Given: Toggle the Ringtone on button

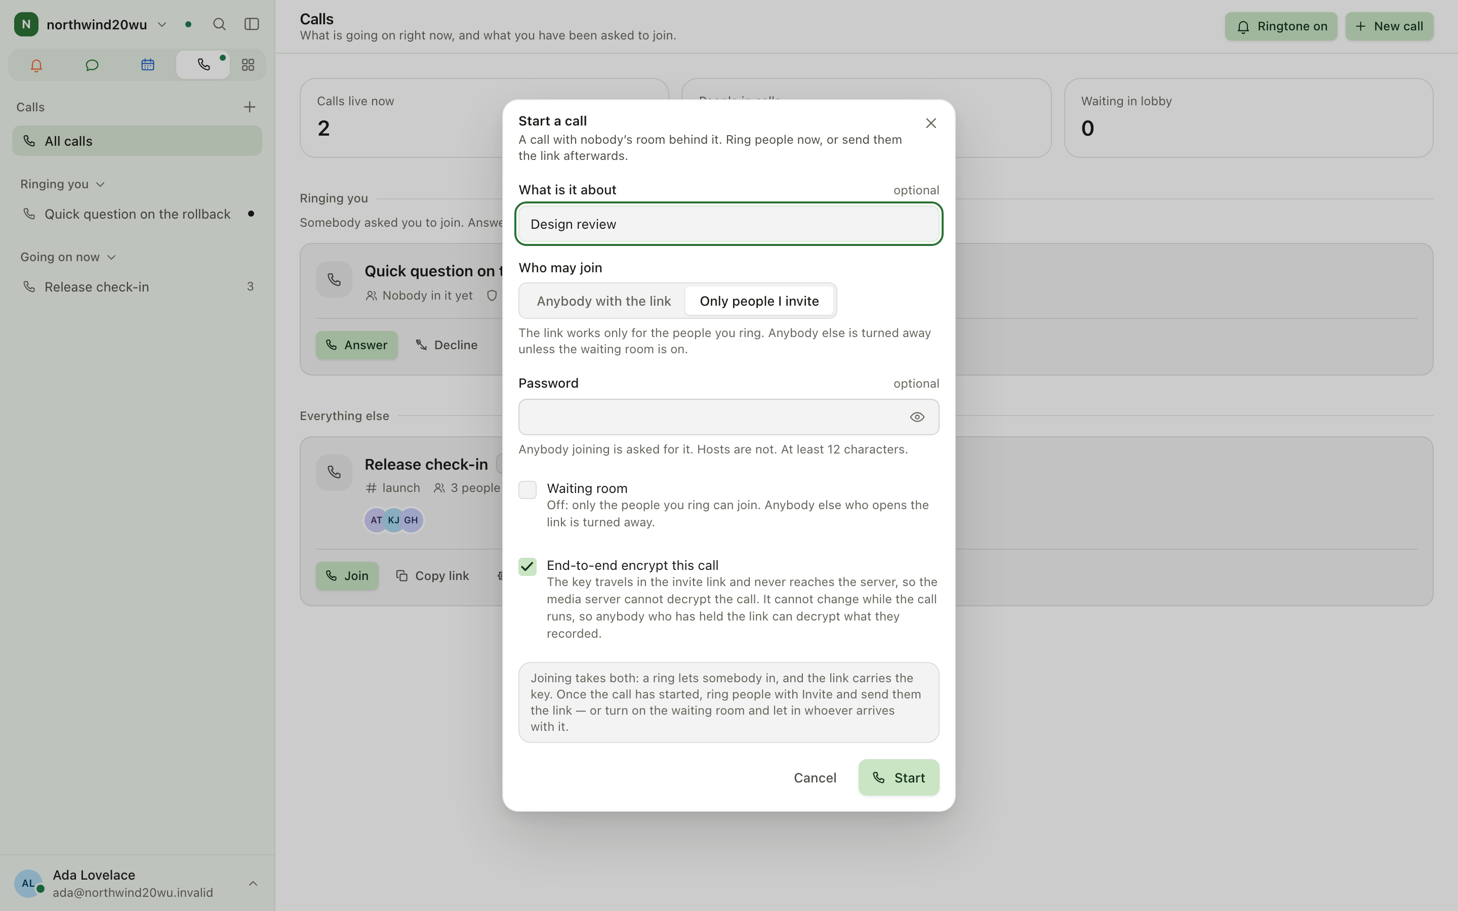Looking at the screenshot, I should click(1281, 26).
